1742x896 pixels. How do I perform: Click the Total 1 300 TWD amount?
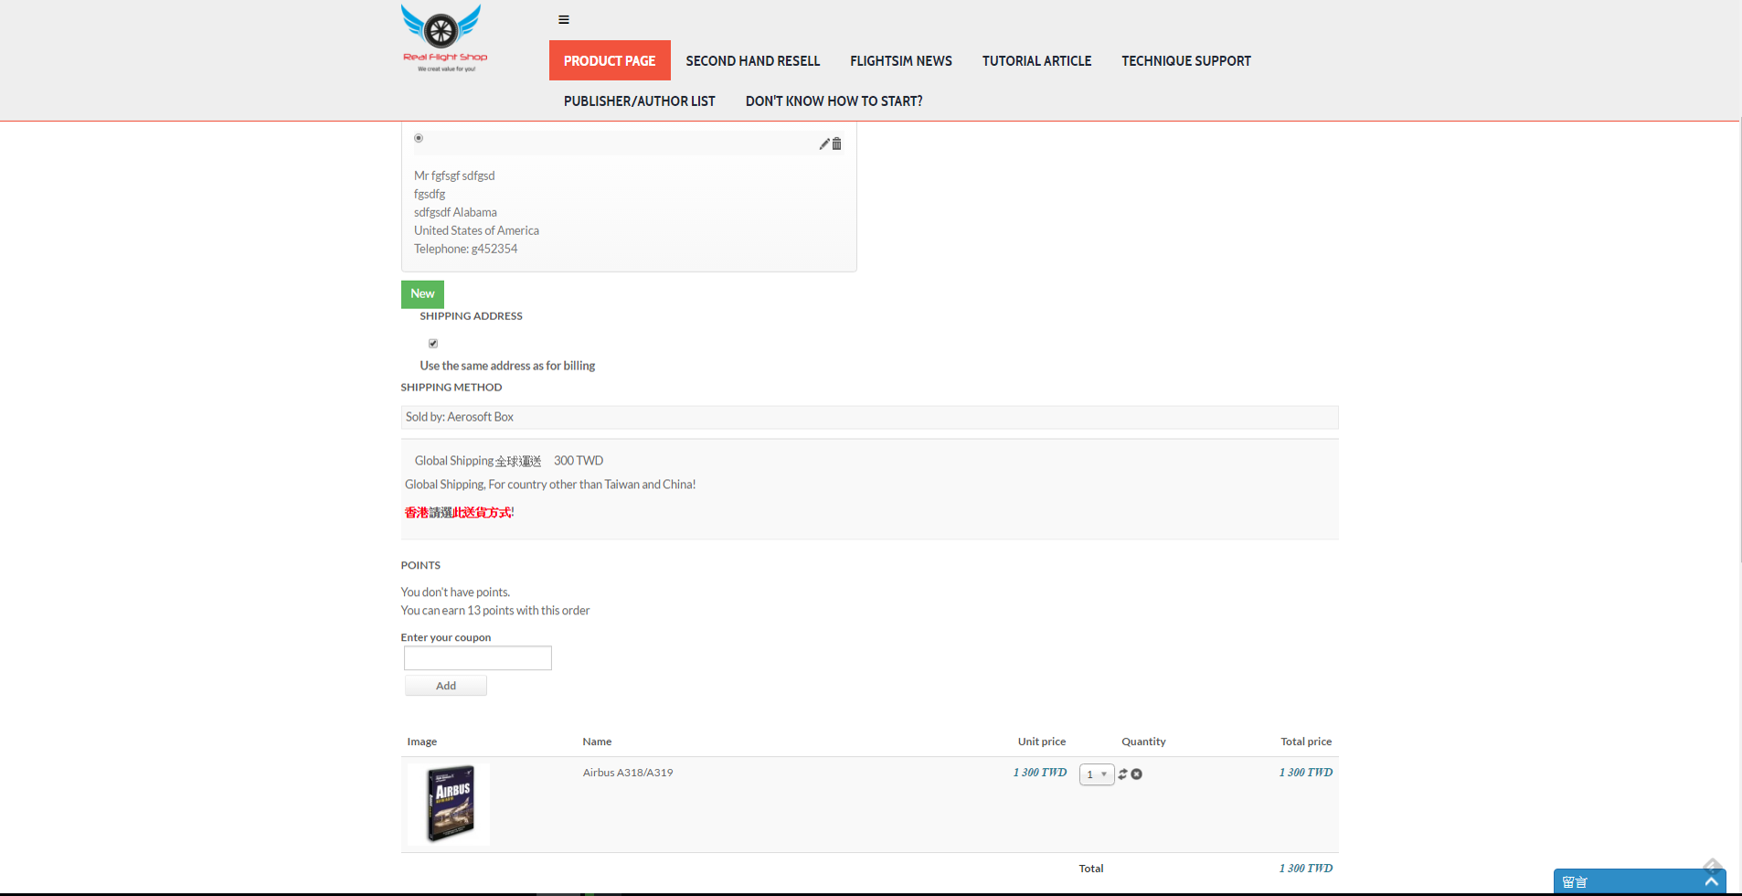[1306, 869]
